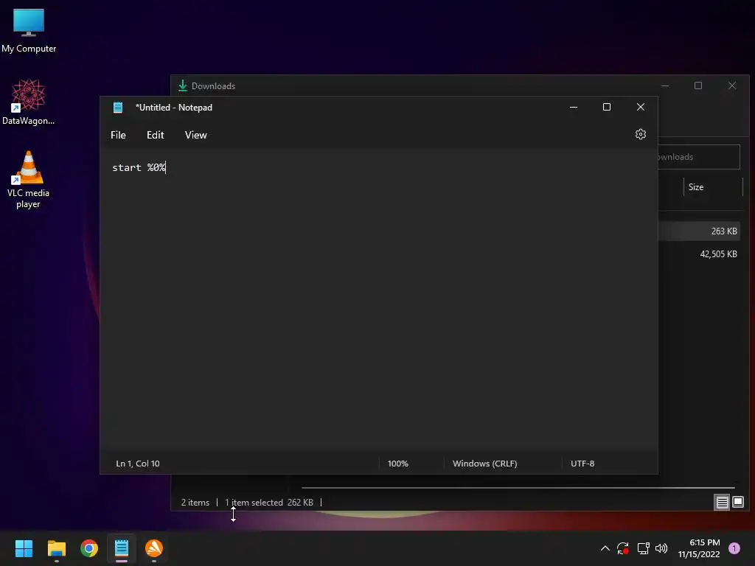Select the 263 KB file row in Downloads
Viewport: 755px width, 566px height.
pyautogui.click(x=700, y=231)
